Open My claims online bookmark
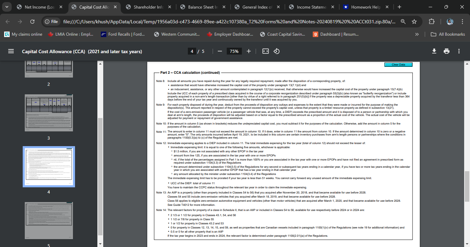The image size is (470, 247). (23, 34)
